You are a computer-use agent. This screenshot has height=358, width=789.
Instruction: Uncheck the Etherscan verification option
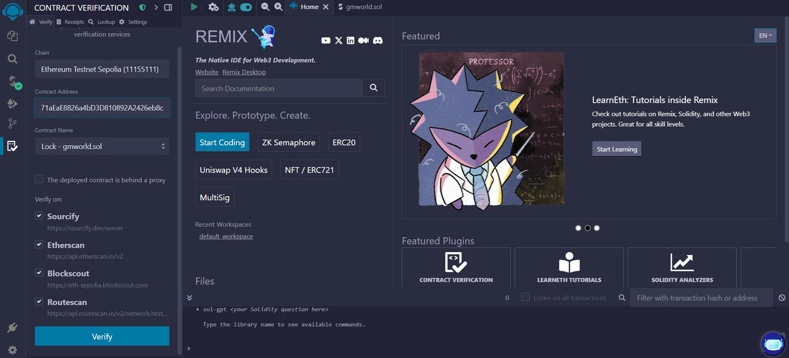[x=39, y=244]
